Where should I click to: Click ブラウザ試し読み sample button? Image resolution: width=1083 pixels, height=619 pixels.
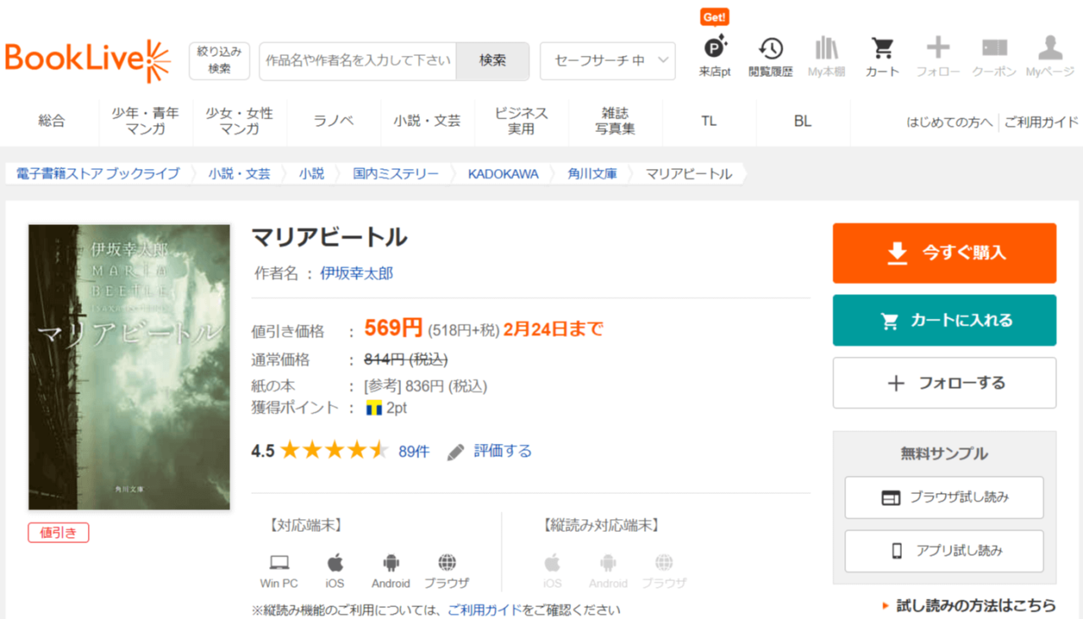point(944,497)
